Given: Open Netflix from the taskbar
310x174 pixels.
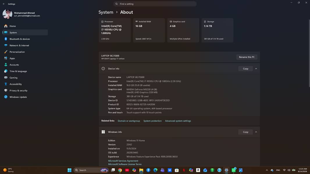Looking at the screenshot, I should 184,170.
